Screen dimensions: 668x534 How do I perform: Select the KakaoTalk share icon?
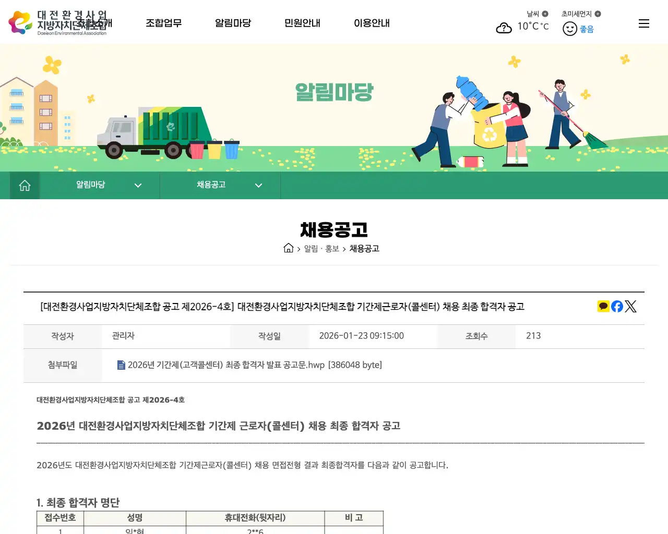pos(603,306)
